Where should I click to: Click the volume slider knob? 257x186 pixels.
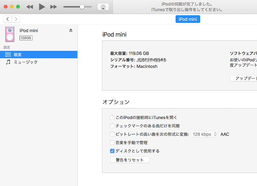(x=82, y=7)
